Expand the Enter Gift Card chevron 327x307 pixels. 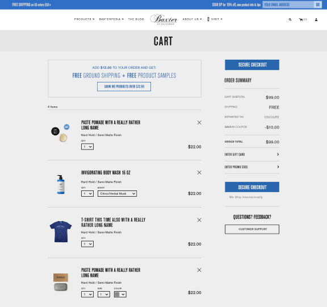coord(278,154)
